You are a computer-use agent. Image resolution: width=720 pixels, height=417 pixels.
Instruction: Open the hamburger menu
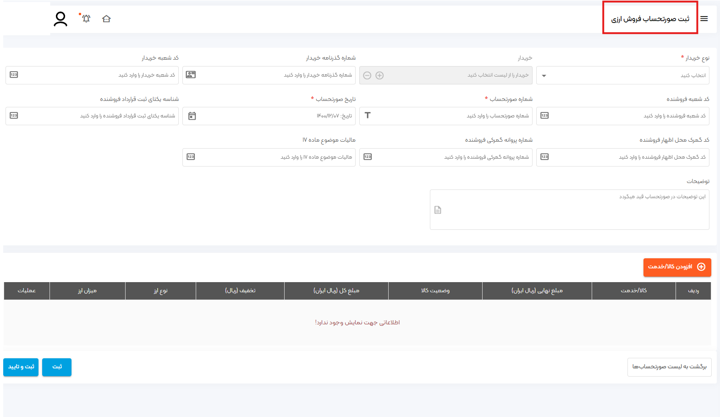point(704,19)
